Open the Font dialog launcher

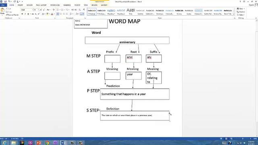coord(54,18)
